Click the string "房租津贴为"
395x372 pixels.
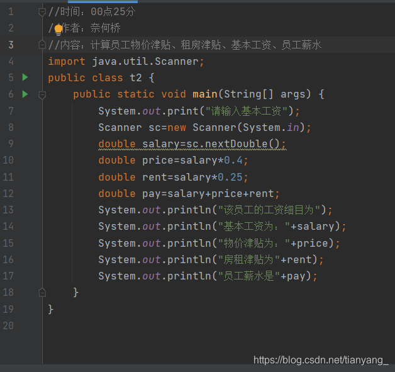click(249, 259)
